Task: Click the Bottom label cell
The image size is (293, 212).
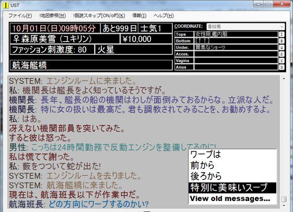Action: pos(184,41)
